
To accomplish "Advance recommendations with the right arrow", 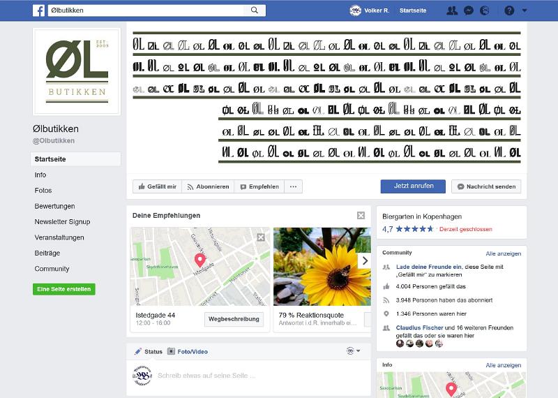I will tap(365, 261).
